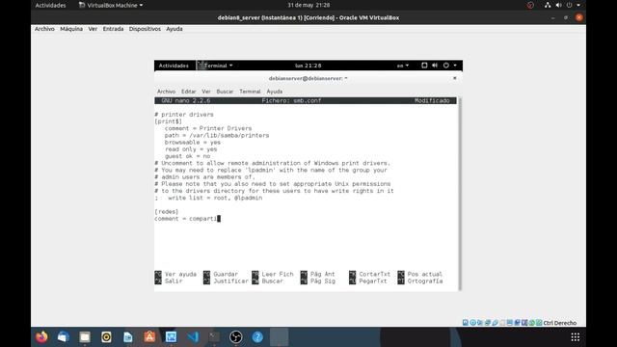Click host clock '31 de may 21:28'

[308, 5]
